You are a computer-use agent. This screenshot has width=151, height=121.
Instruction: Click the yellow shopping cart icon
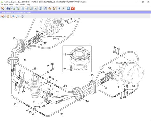coord(50,8)
